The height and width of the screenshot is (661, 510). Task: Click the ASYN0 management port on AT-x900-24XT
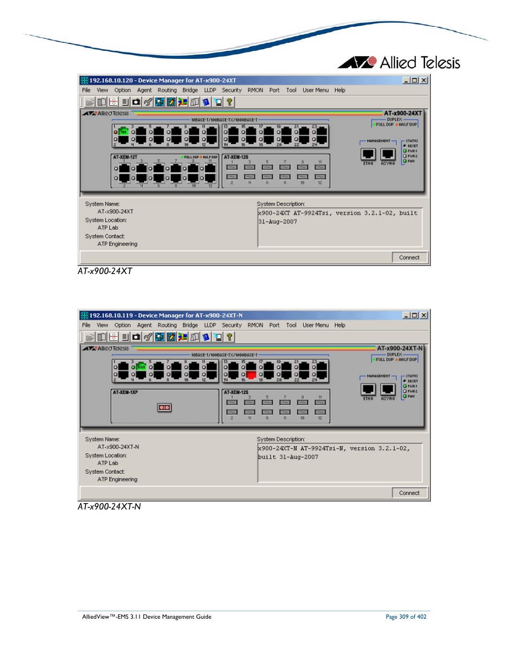click(388, 155)
